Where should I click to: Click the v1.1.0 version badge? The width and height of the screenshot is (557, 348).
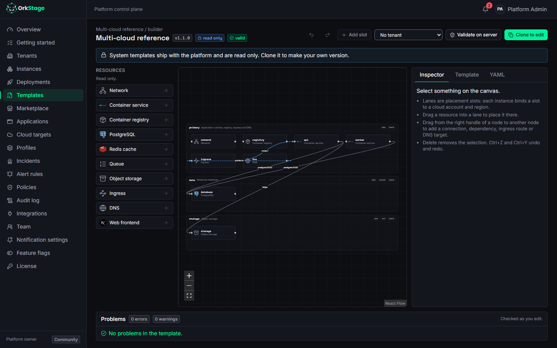pos(182,38)
